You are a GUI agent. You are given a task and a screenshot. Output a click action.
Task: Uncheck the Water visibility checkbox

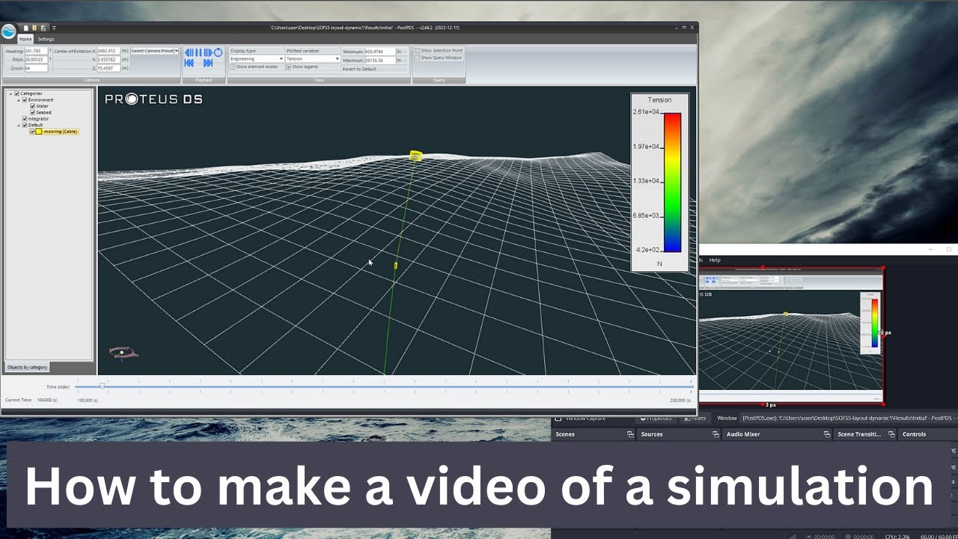pyautogui.click(x=32, y=106)
